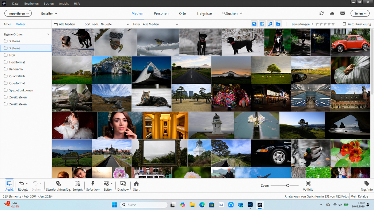This screenshot has height=210, width=374.
Task: Enable the Auto-Kuratierung checkbox
Action: coord(344,24)
